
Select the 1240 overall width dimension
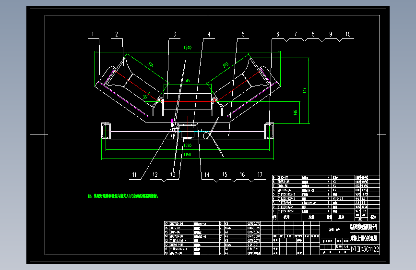click(x=187, y=48)
